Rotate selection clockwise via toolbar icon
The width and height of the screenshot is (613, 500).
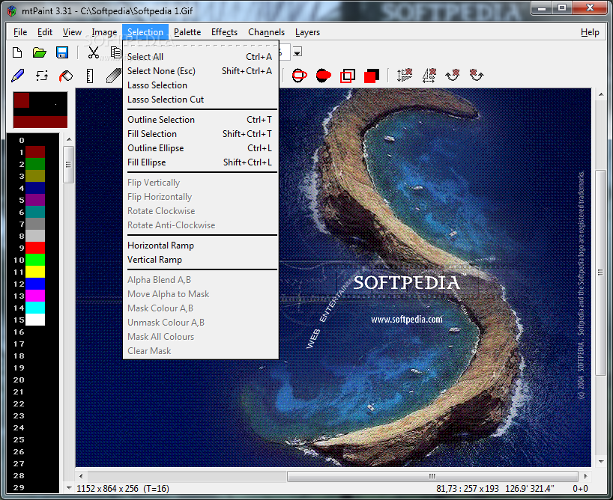click(x=453, y=75)
